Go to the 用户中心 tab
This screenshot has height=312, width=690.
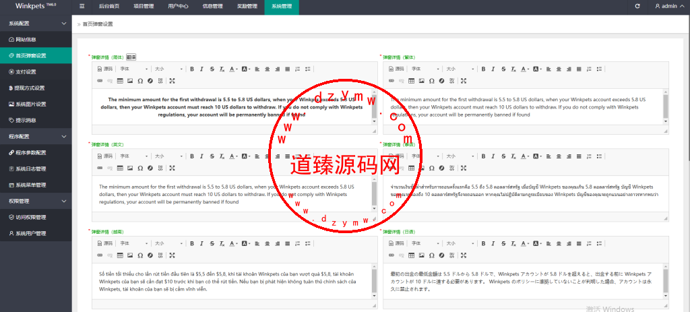(x=178, y=7)
